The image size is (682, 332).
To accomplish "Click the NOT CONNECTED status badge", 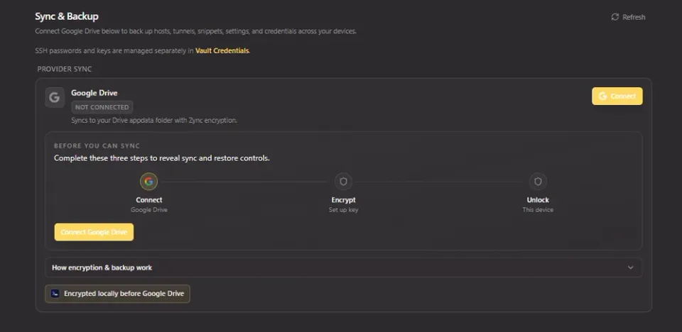I will pos(102,107).
